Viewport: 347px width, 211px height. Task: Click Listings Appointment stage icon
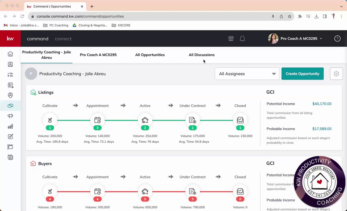pyautogui.click(x=97, y=120)
